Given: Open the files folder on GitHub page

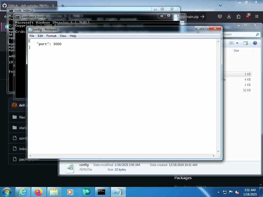Looking at the screenshot, I should point(22,117).
